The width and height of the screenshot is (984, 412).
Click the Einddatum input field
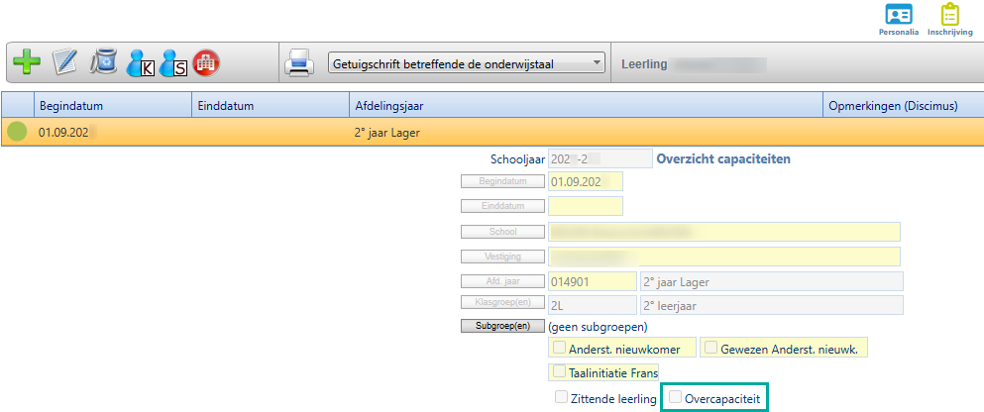tap(585, 206)
